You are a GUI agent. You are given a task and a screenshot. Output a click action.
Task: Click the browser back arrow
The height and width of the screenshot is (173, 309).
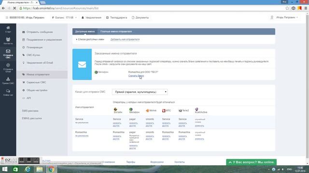click(3, 8)
